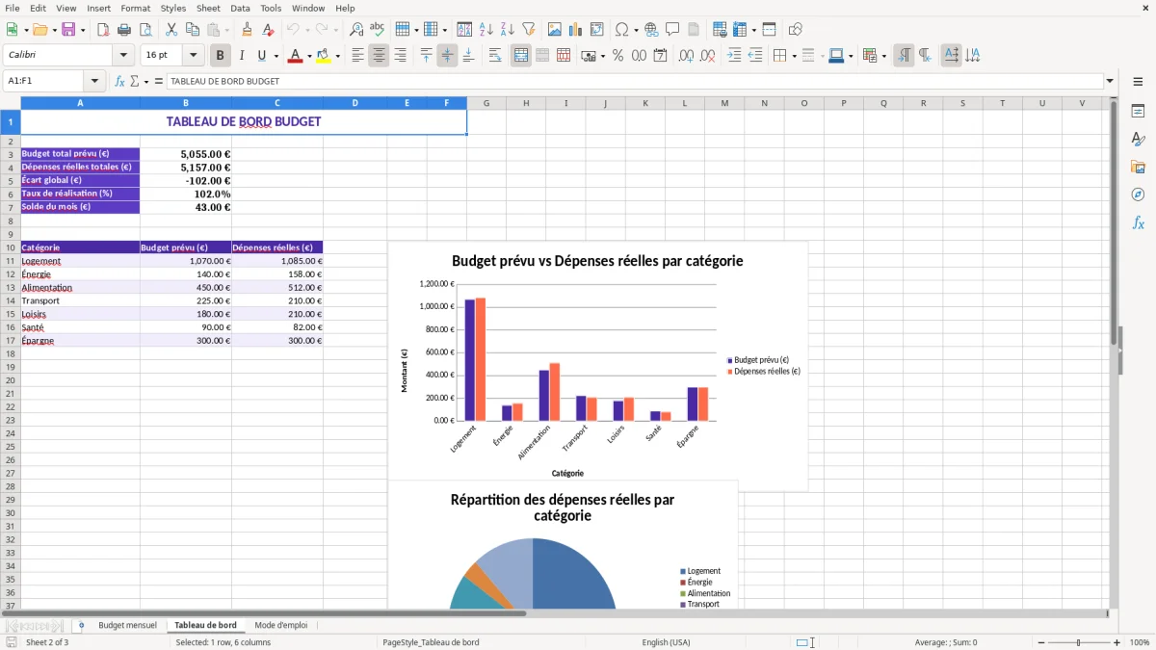Expand the formula bar arrow
This screenshot has width=1156, height=650.
[1110, 82]
